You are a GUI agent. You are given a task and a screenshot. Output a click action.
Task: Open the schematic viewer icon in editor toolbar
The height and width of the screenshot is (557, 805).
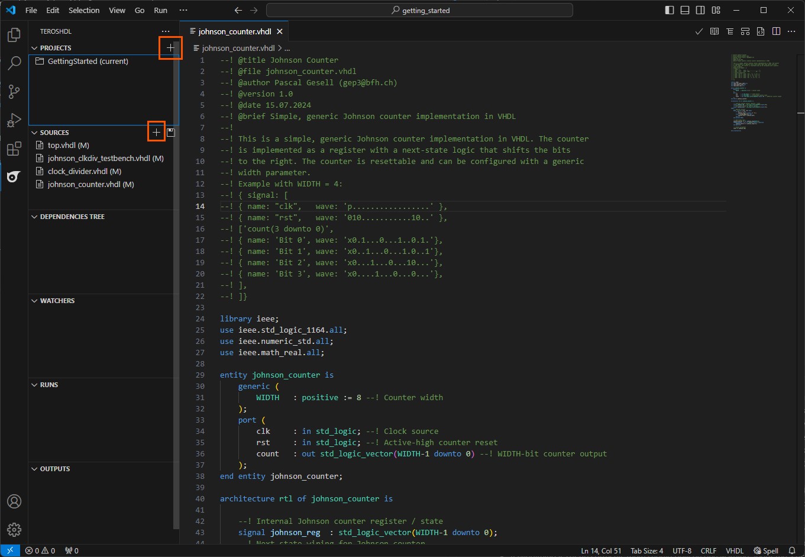point(745,31)
